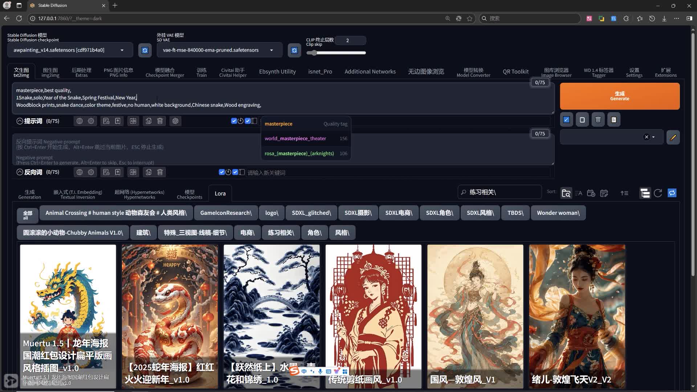Click the AB translate-all icon in 提示词 toolbar

coord(133,121)
